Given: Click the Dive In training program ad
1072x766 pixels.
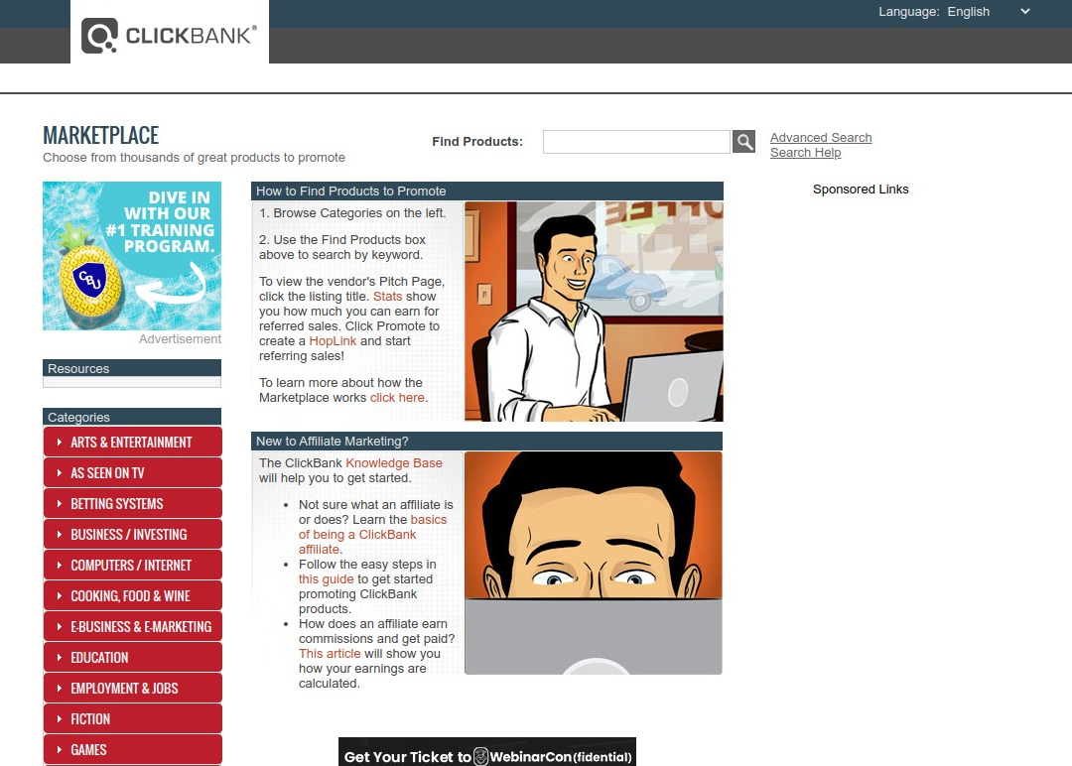Looking at the screenshot, I should coord(132,256).
